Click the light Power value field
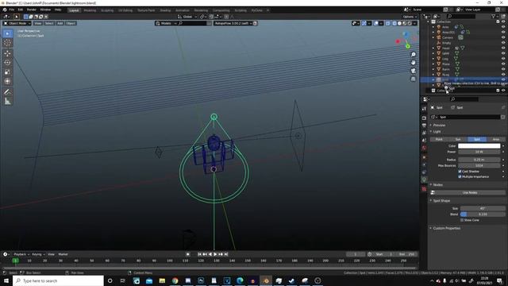Viewport: 508px width, 286px height. (x=479, y=152)
